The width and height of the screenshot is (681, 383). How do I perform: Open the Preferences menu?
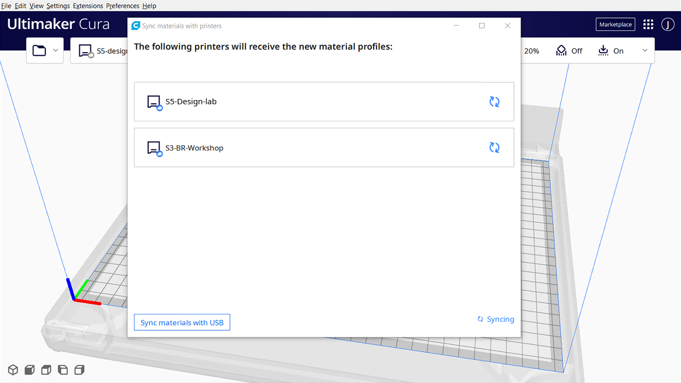click(122, 6)
